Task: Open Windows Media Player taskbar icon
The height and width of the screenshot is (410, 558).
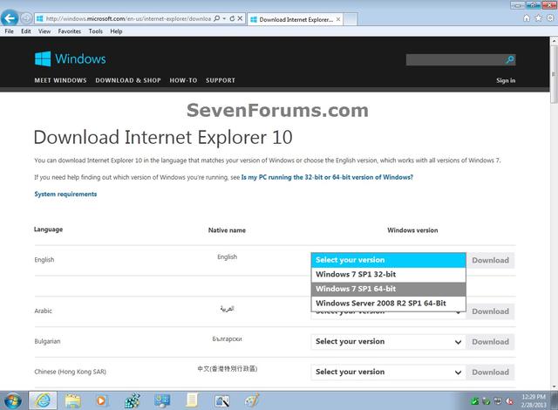Action: coord(101,400)
